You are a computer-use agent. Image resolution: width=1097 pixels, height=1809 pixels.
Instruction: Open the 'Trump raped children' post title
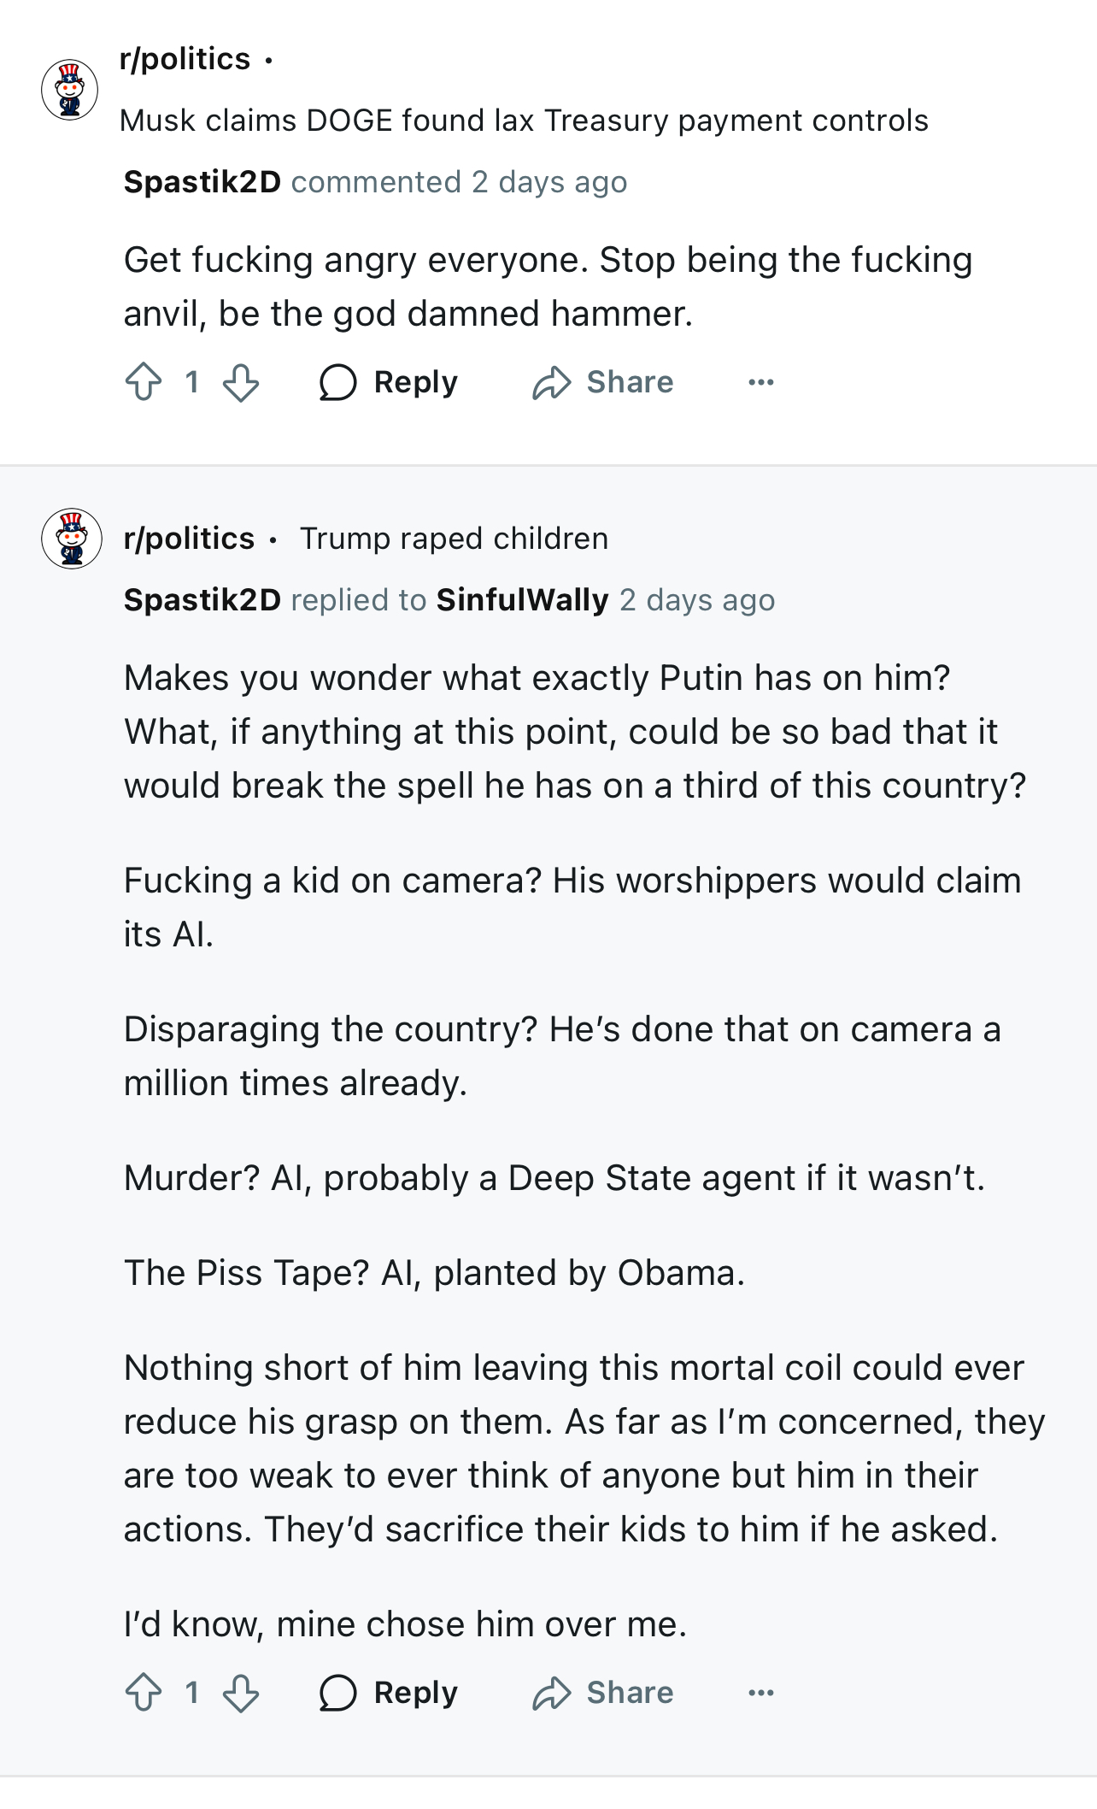coord(454,539)
